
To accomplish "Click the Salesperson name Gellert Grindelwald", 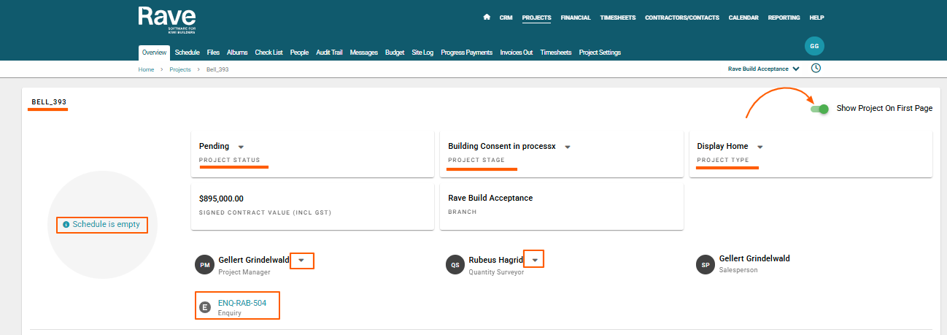I will pyautogui.click(x=754, y=259).
